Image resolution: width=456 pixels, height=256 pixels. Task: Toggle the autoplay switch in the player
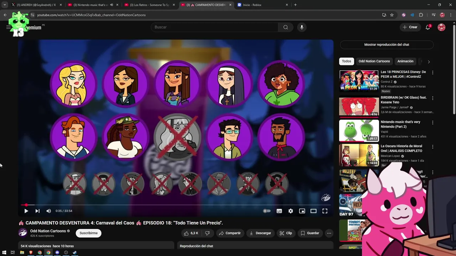click(x=267, y=211)
